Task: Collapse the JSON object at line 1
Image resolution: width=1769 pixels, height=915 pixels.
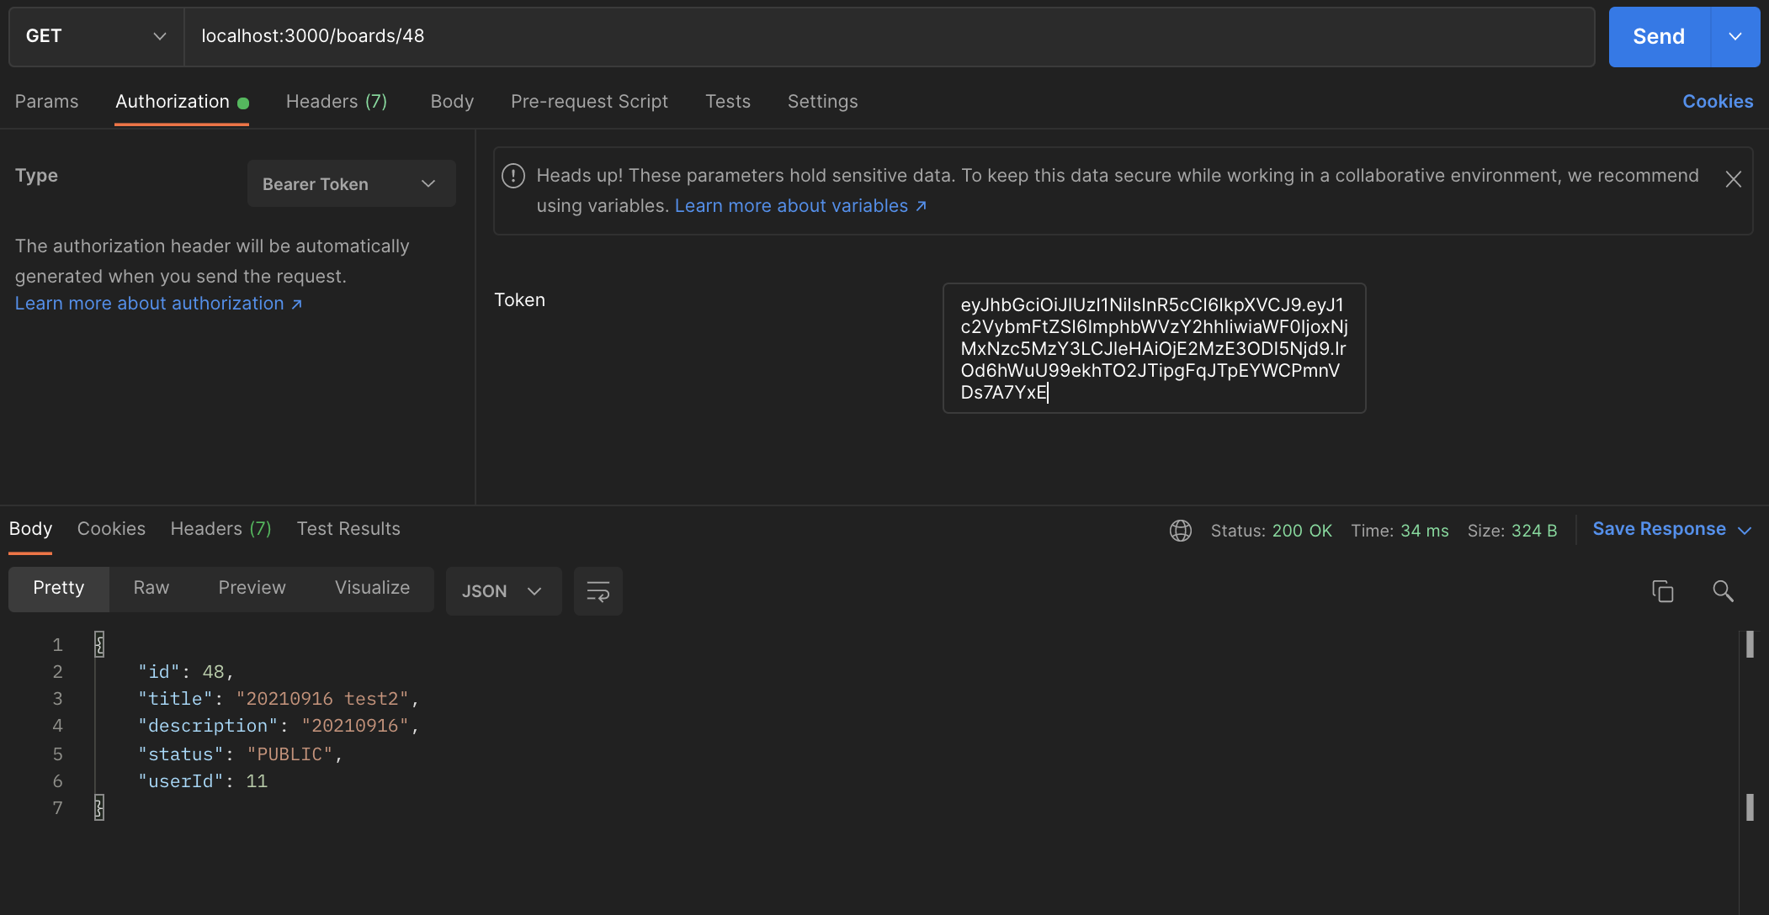Action: click(99, 645)
